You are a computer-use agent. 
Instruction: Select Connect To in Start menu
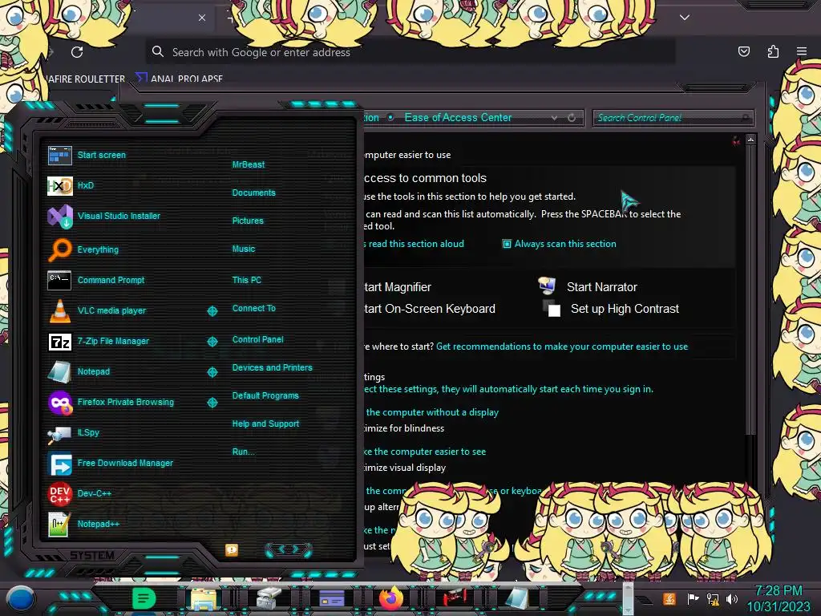253,309
